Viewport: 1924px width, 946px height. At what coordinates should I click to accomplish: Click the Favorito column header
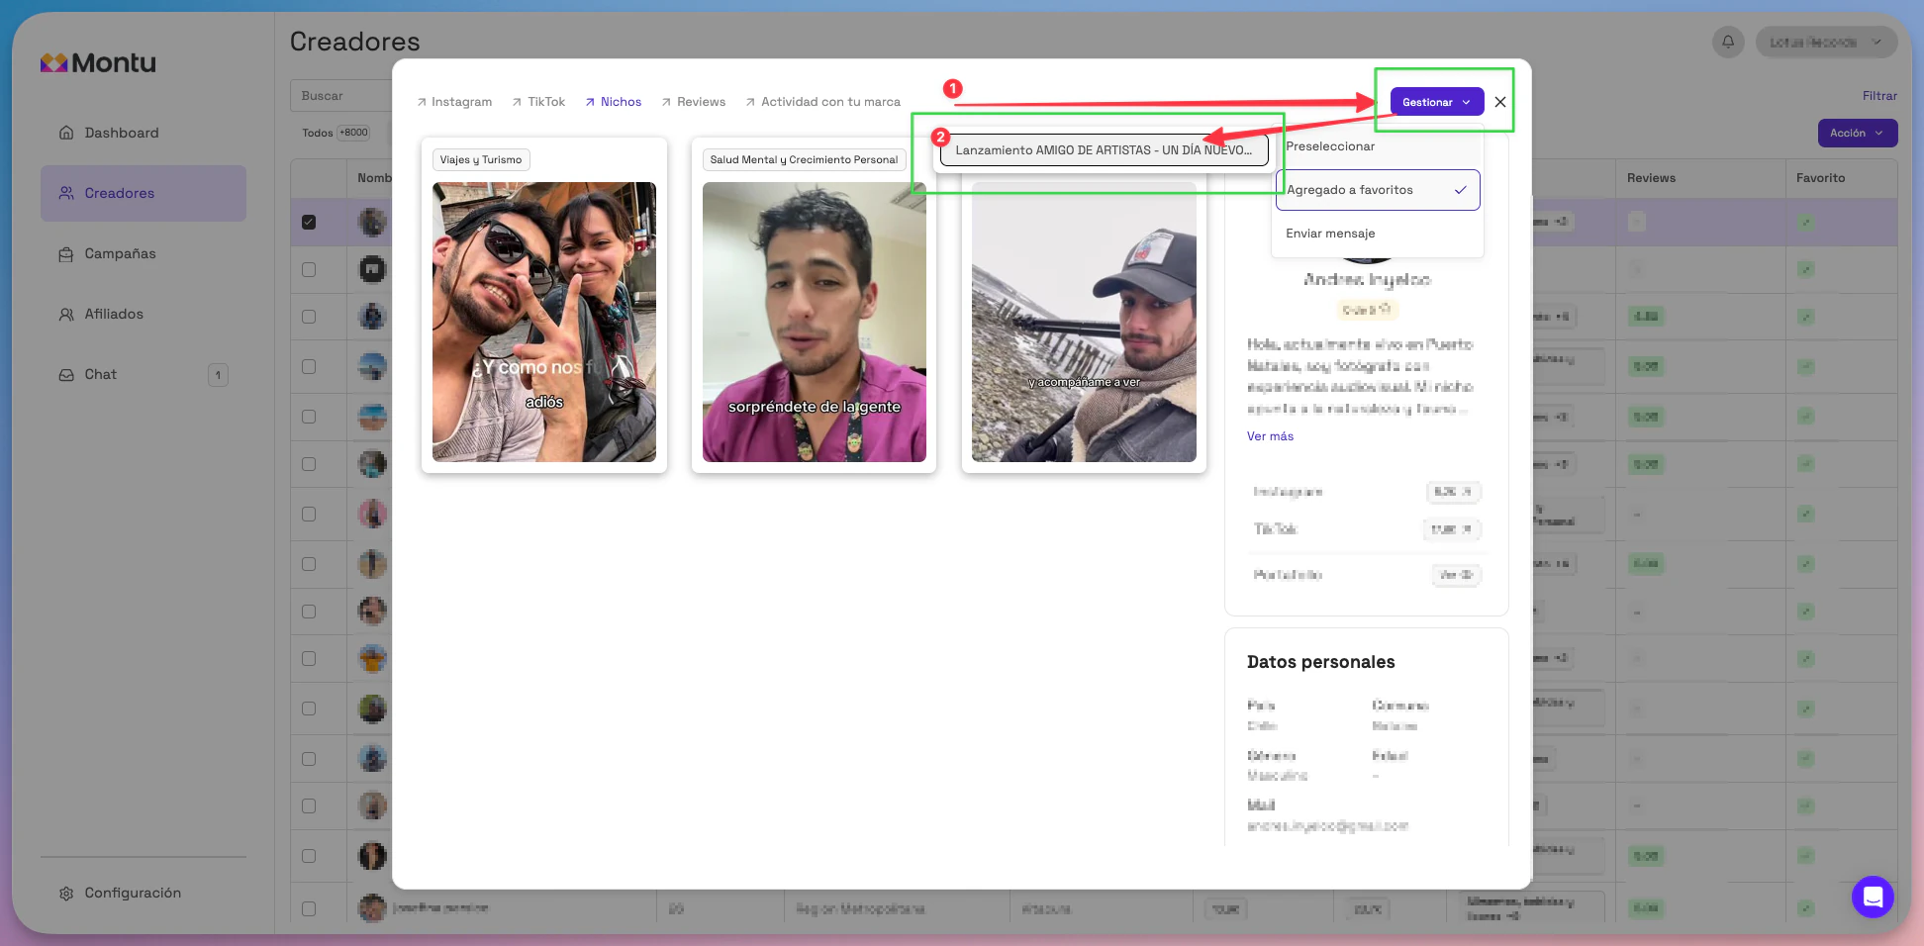tap(1820, 178)
